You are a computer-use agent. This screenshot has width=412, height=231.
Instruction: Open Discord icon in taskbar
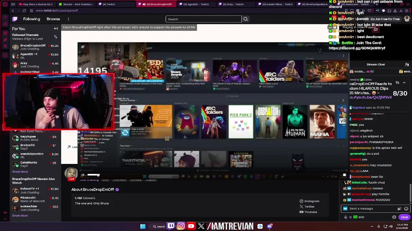270,227
